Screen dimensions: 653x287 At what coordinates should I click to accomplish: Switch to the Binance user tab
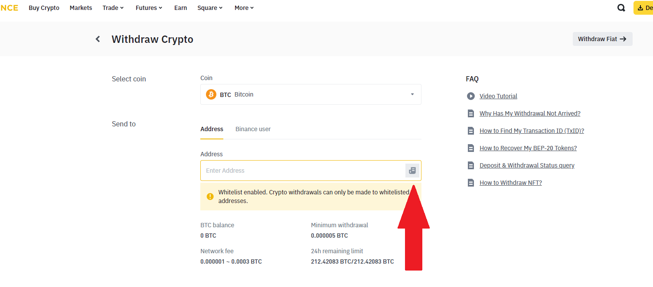tap(253, 129)
